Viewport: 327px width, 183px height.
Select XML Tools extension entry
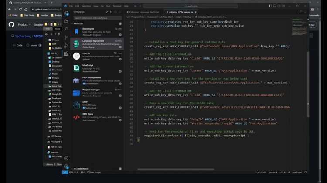pyautogui.click(x=97, y=117)
